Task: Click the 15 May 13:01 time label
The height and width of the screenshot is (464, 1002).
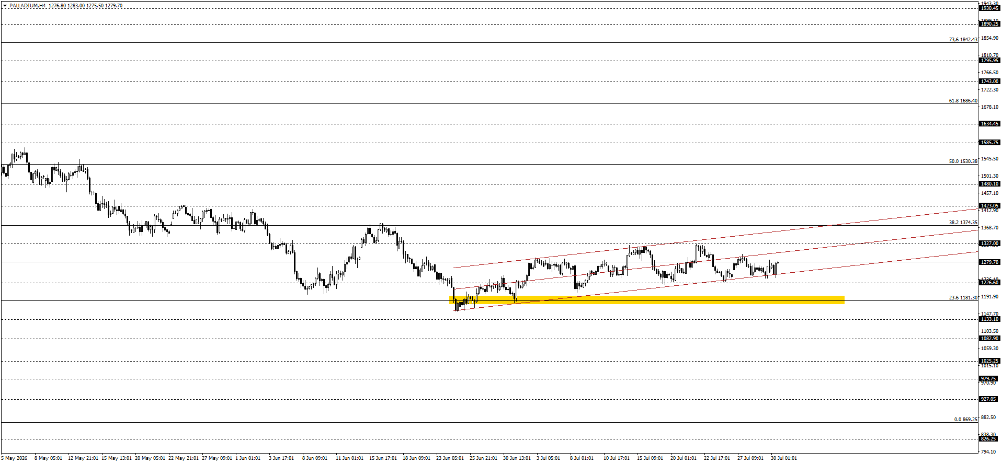Action: [x=116, y=458]
